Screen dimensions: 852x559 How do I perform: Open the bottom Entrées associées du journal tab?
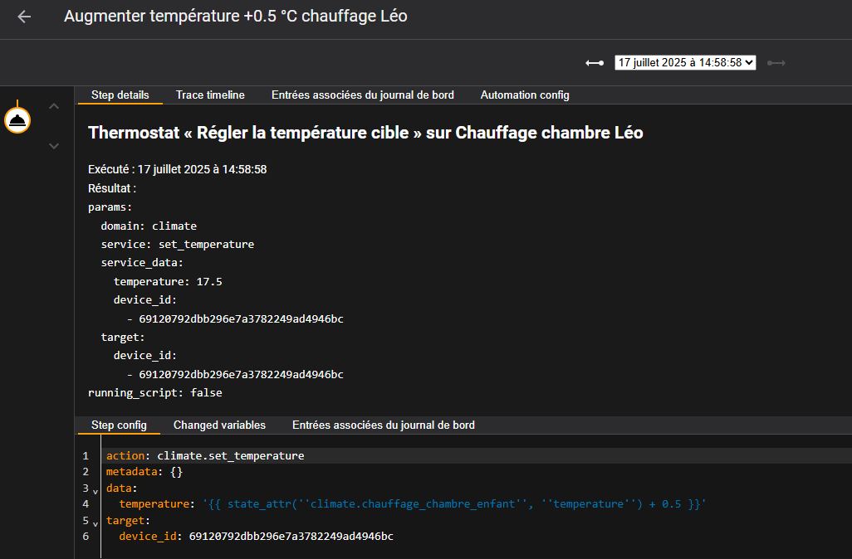pos(383,425)
